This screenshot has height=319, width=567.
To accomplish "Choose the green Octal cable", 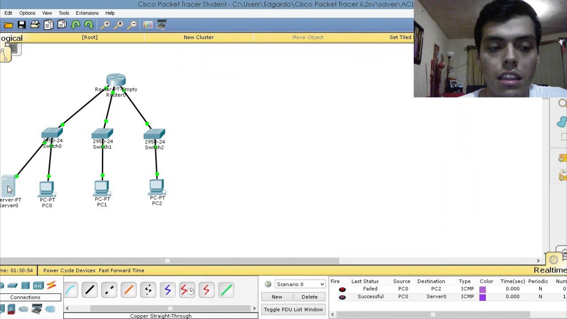I will coord(226,290).
